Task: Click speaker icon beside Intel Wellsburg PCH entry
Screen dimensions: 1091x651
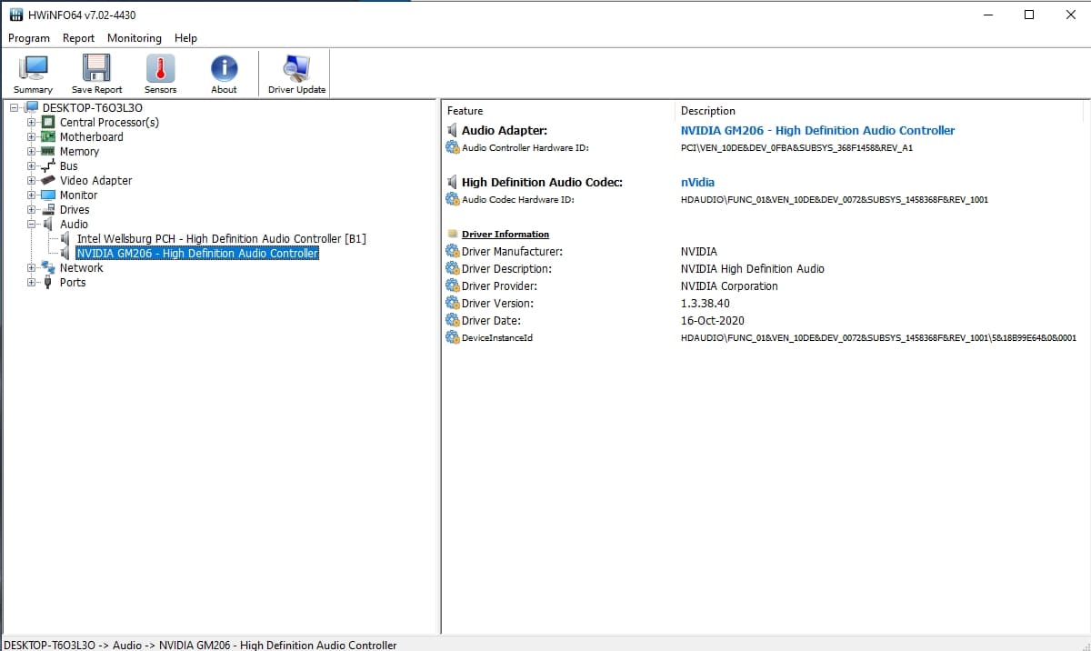Action: pyautogui.click(x=65, y=238)
